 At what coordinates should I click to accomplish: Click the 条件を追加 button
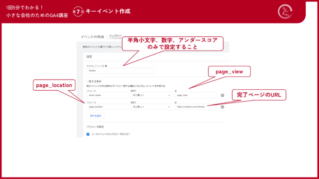[96, 116]
